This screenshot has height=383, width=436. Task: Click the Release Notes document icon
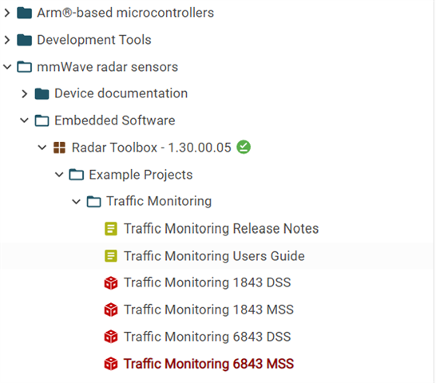(111, 229)
